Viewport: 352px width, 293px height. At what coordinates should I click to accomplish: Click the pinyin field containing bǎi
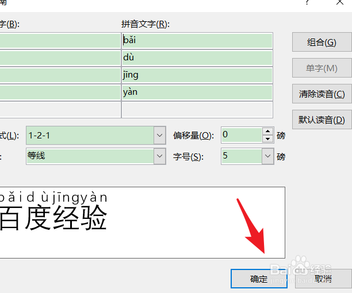[197, 41]
